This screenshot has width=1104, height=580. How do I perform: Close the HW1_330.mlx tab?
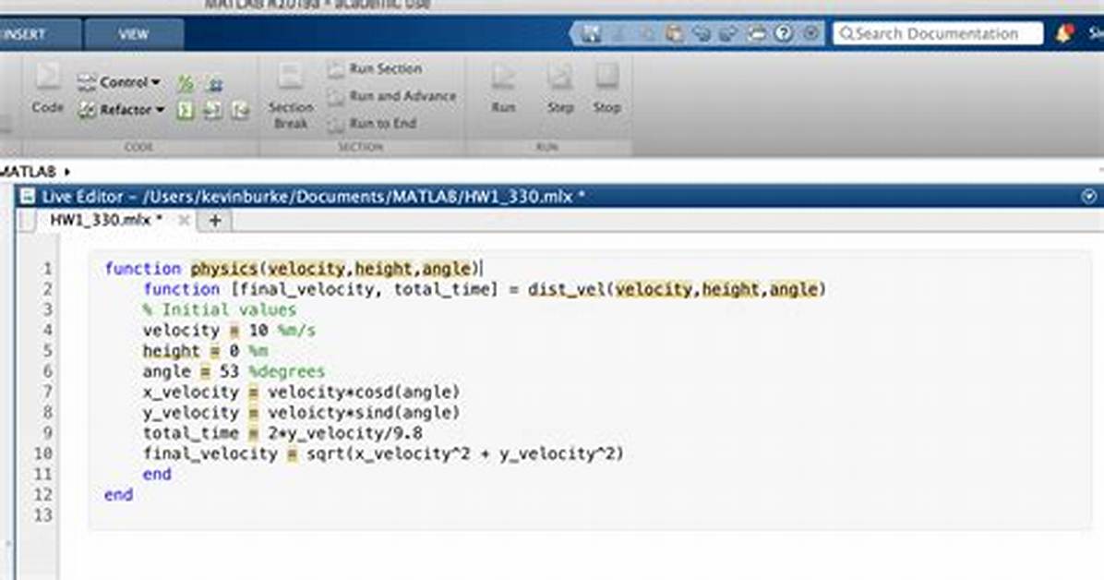[x=184, y=221]
